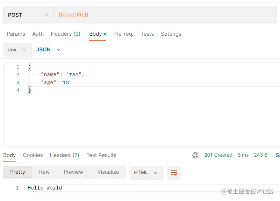The height and width of the screenshot is (201, 280).
Task: Expand the JSON format dropdown
Action: pyautogui.click(x=48, y=50)
